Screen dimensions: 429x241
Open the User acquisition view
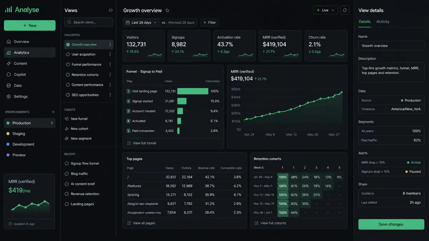(89, 54)
